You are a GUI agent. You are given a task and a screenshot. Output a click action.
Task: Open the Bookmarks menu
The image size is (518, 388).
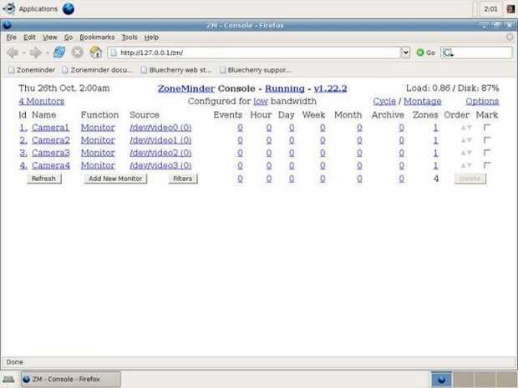97,38
